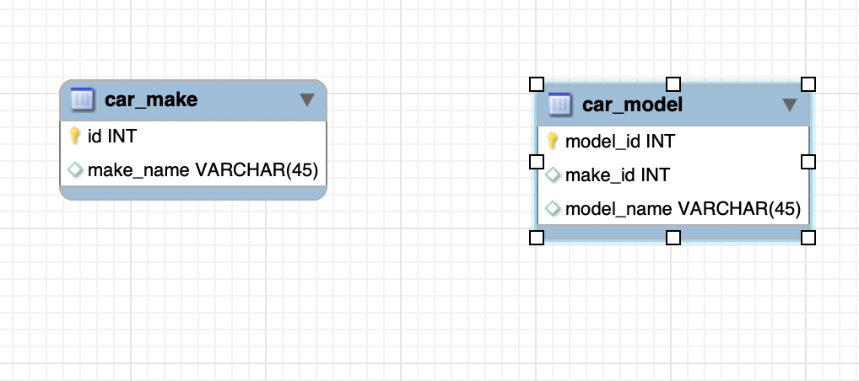Click the bottom-right resize handle of car_model
859x381 pixels.
point(808,238)
